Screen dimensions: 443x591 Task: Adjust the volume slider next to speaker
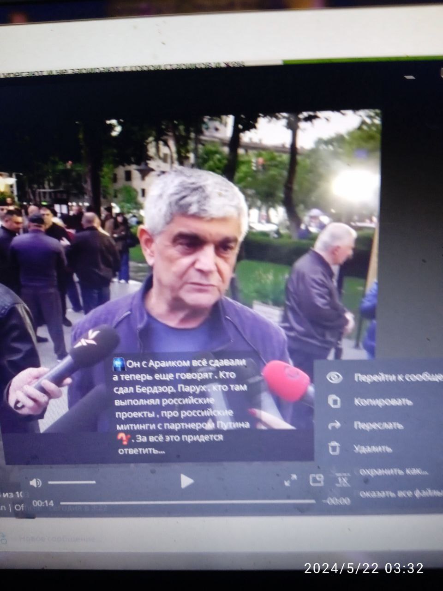(x=72, y=482)
